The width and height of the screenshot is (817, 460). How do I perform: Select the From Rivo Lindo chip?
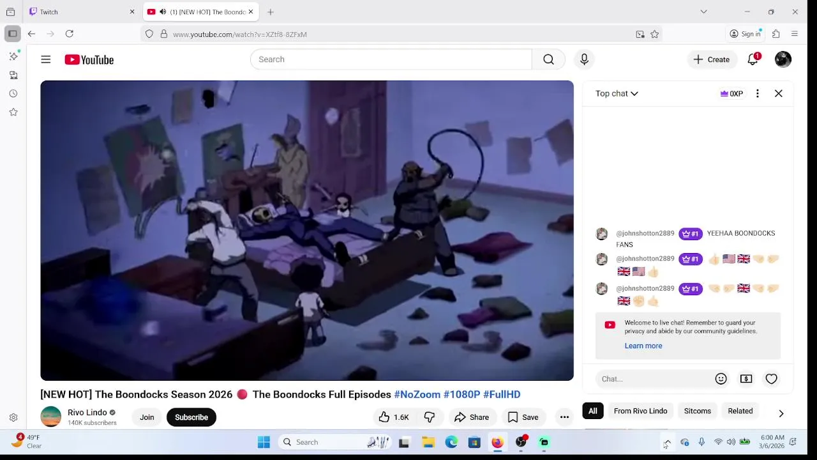tap(640, 411)
